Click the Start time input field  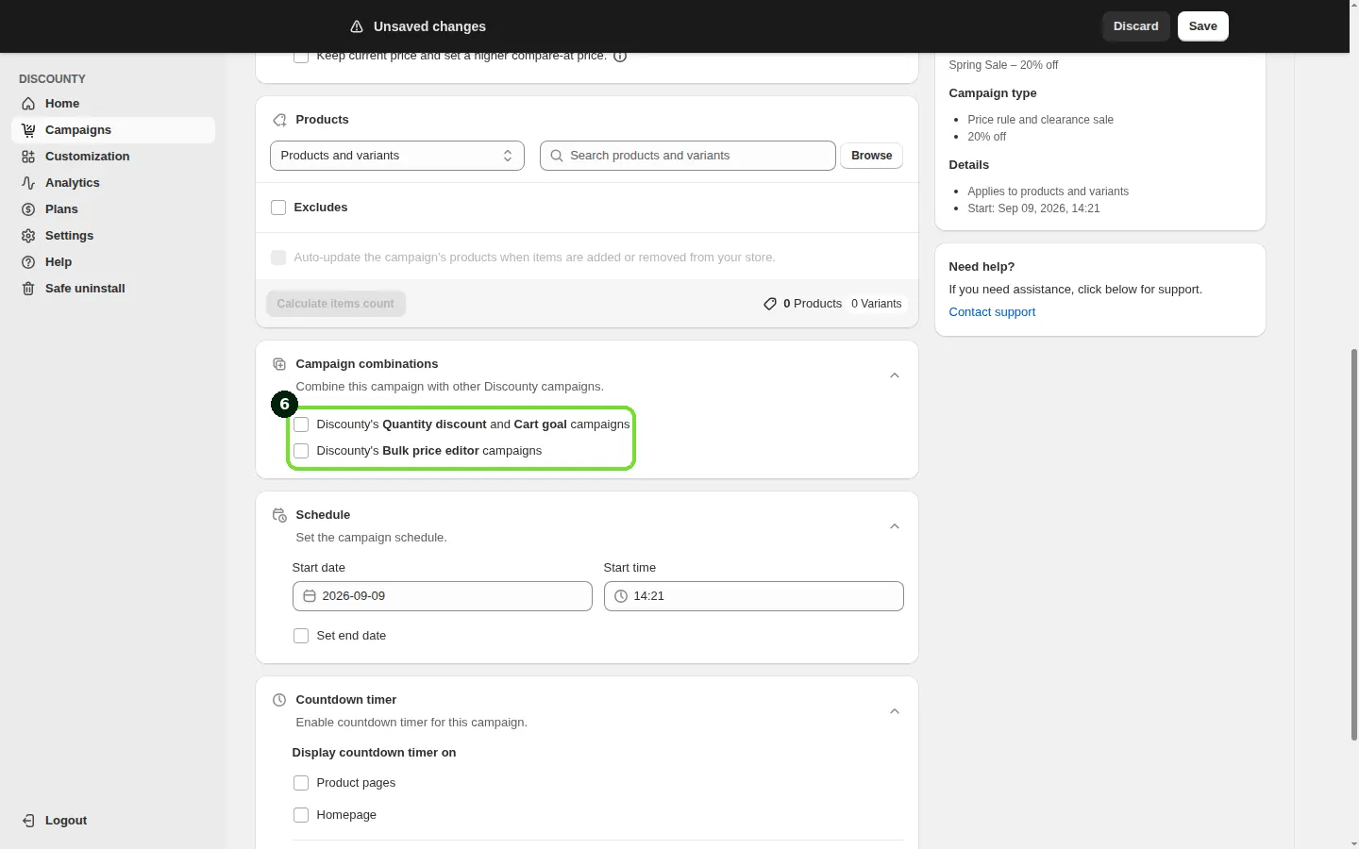click(754, 596)
